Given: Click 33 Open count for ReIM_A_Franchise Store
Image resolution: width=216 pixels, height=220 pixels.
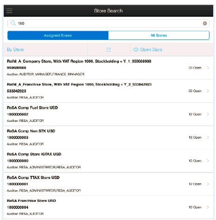Looking at the screenshot, I should click(195, 91).
